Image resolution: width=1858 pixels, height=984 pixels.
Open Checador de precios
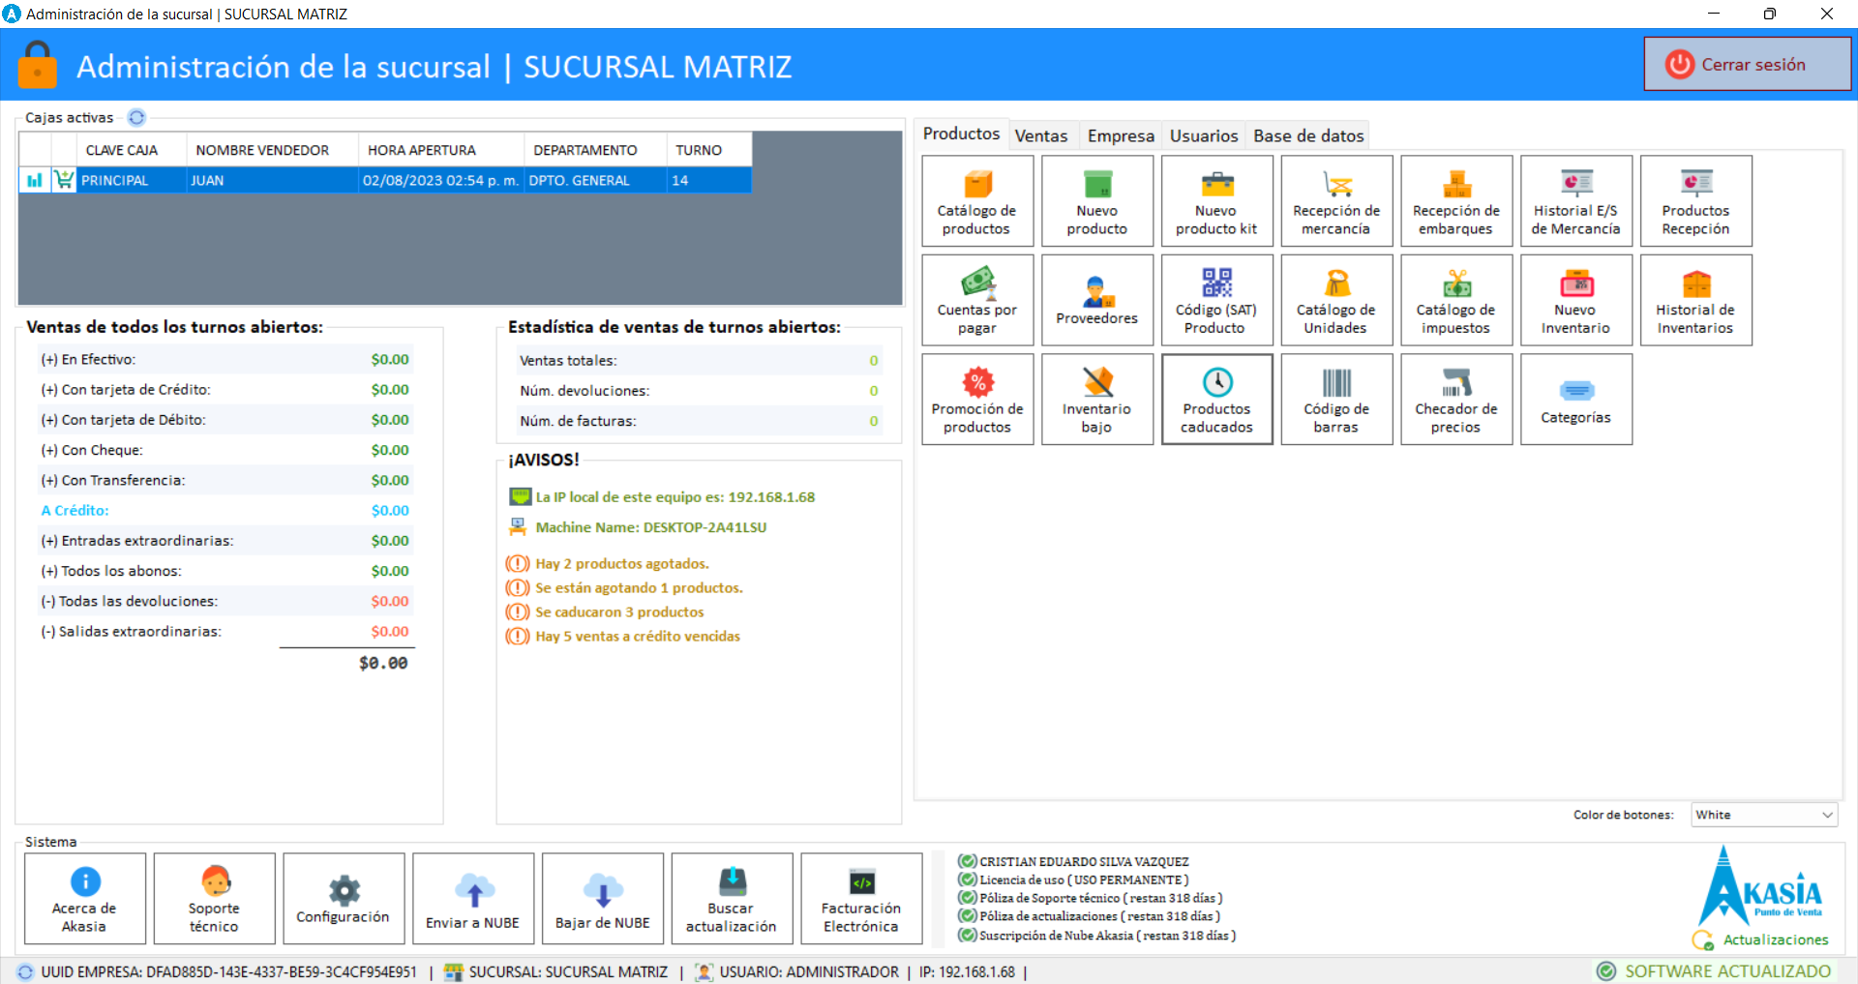pos(1455,399)
